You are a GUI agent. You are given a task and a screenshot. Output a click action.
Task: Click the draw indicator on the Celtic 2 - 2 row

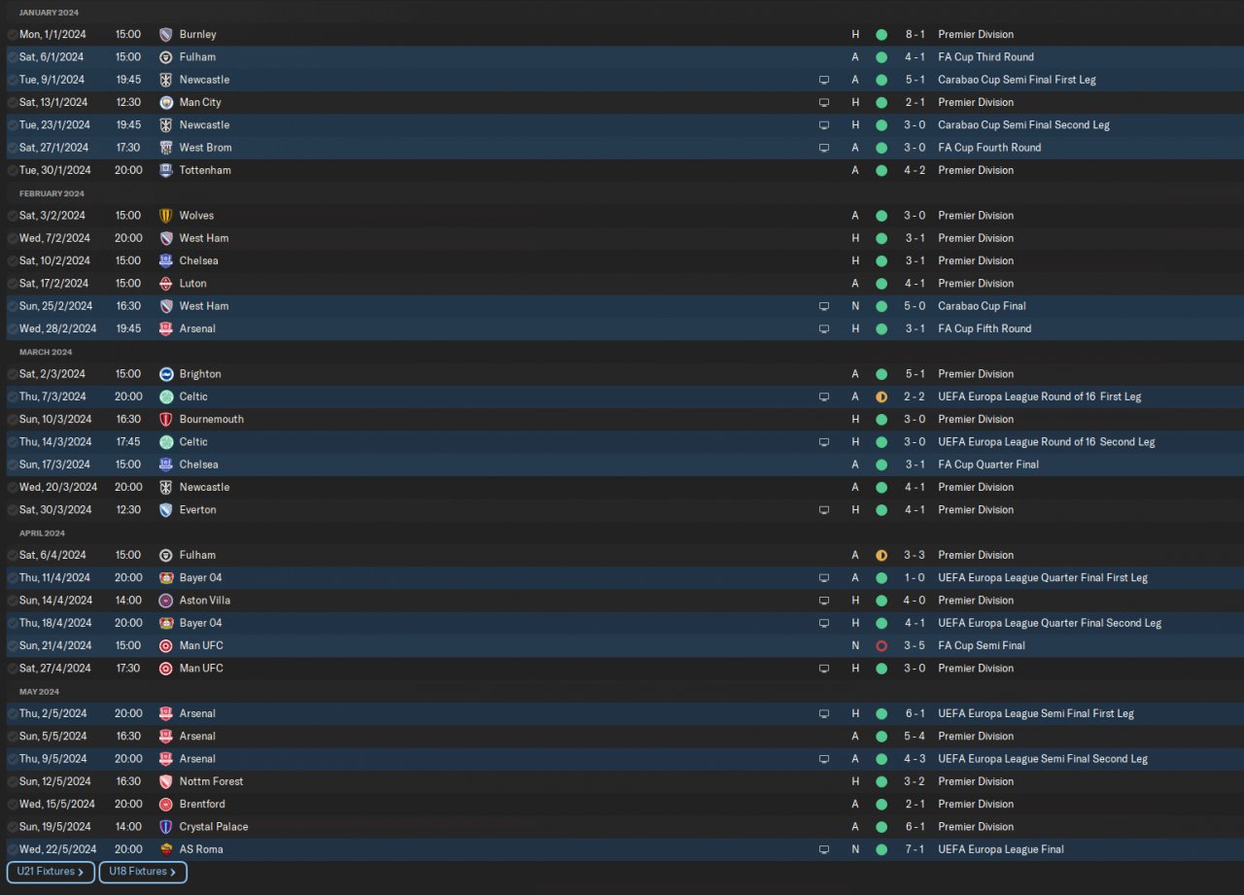click(x=881, y=396)
